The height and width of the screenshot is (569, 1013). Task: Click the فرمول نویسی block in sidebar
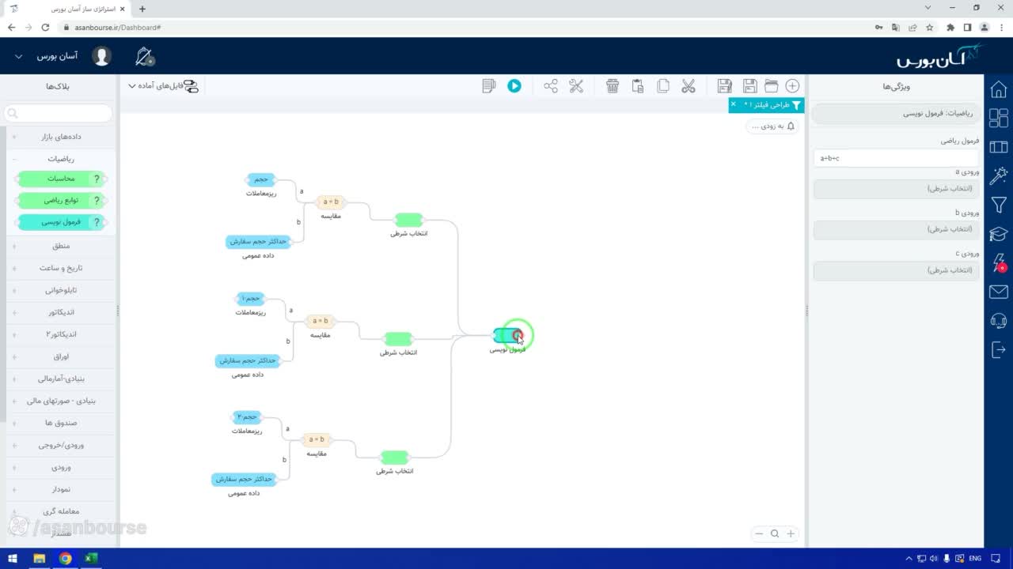point(62,222)
